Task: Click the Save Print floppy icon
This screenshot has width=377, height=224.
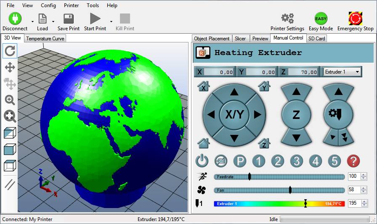Action: (69, 19)
